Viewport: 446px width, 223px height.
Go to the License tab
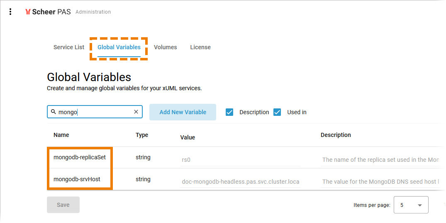[200, 47]
